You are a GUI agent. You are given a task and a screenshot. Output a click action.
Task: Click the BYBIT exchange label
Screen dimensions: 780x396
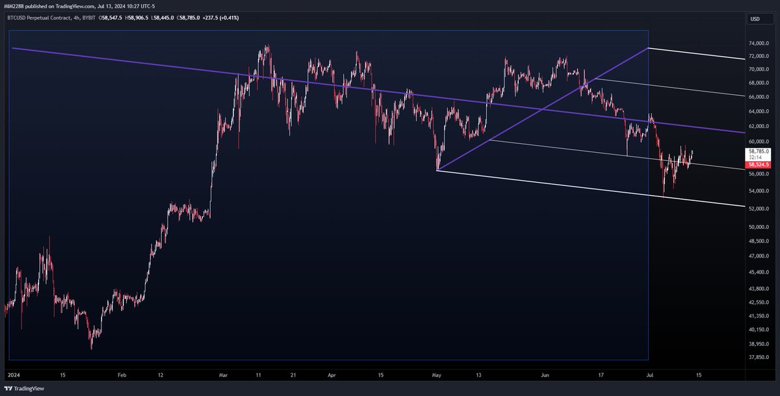(x=88, y=18)
